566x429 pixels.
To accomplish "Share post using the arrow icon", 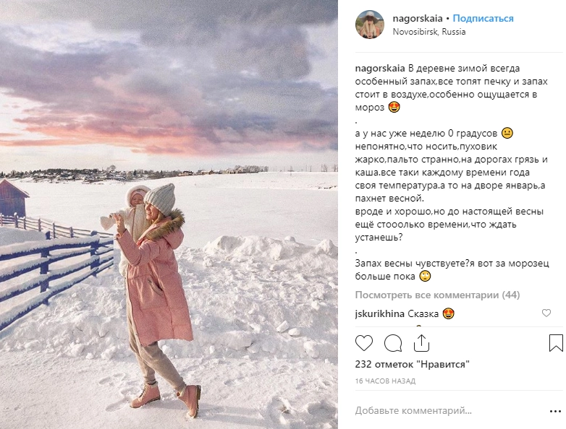I will pos(421,343).
